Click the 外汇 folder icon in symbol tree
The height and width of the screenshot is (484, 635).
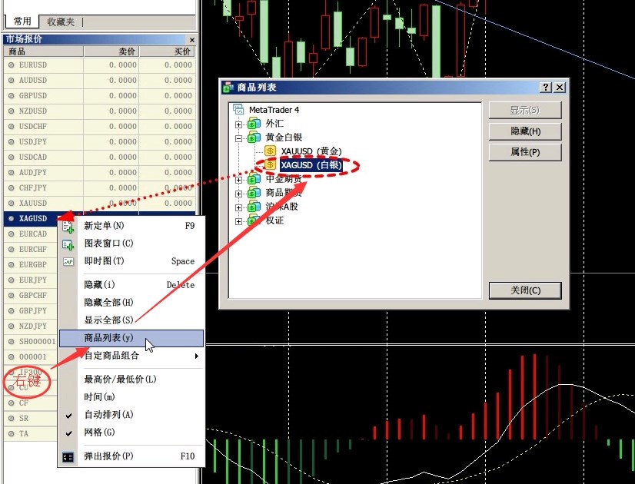click(254, 124)
